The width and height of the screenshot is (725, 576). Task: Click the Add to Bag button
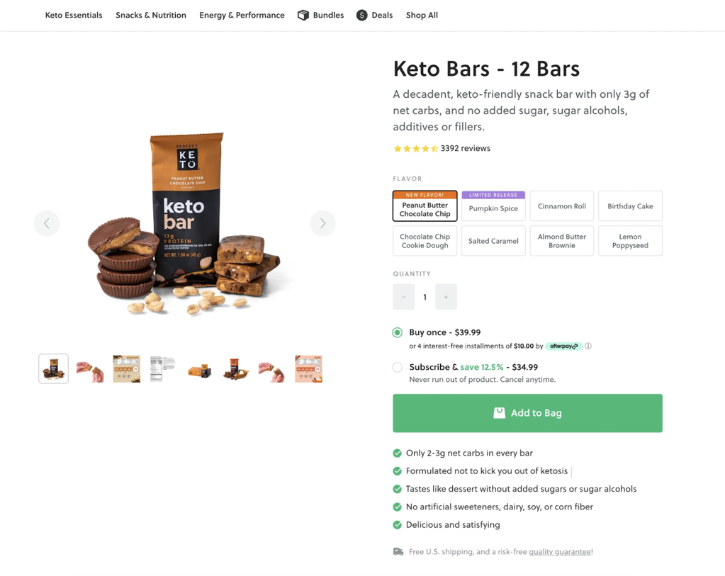[x=527, y=414]
